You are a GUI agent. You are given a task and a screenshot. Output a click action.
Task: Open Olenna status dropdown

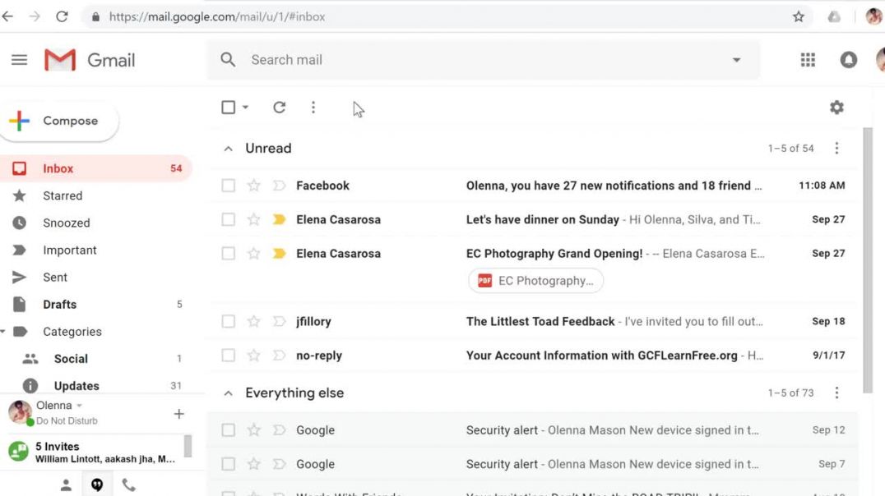point(80,406)
